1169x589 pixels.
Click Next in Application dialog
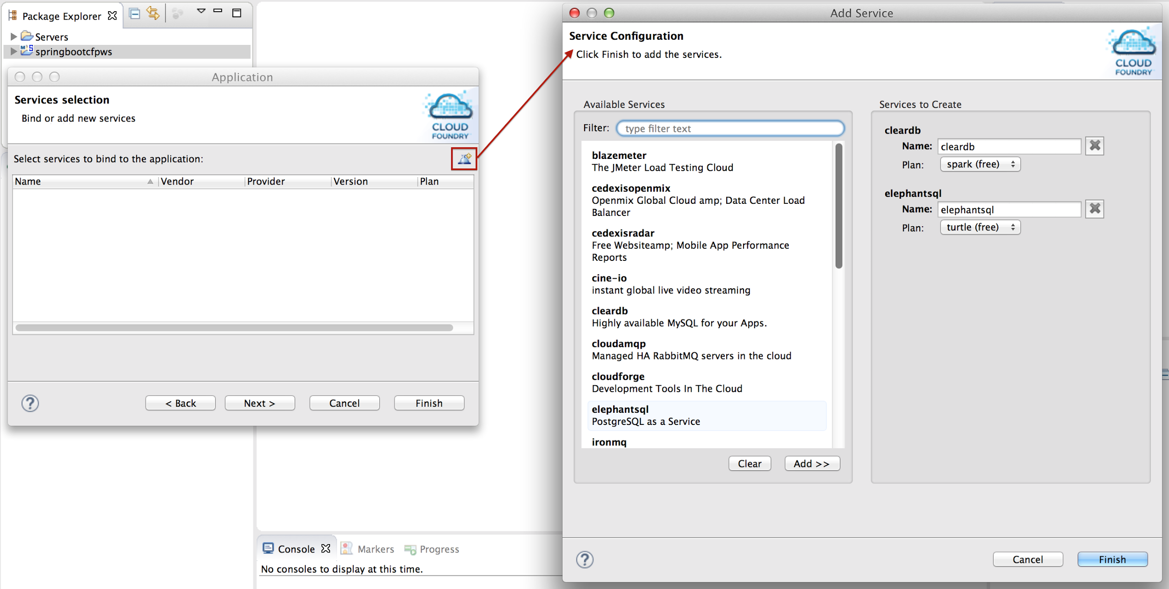point(260,403)
